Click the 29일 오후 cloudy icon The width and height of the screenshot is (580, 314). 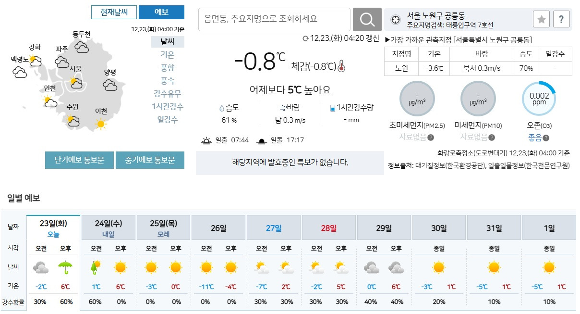pos(396,267)
